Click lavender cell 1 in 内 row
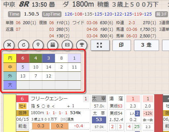The height and width of the screenshot is (132, 169). tap(74, 58)
